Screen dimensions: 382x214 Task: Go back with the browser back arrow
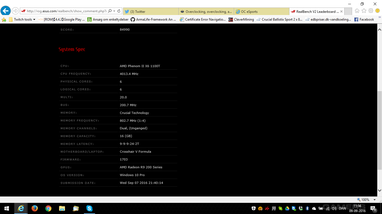tap(6, 11)
